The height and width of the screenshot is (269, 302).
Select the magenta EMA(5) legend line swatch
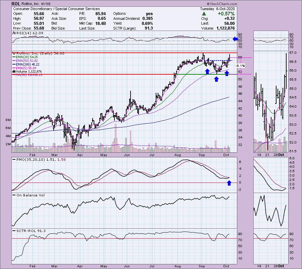coord(14,68)
